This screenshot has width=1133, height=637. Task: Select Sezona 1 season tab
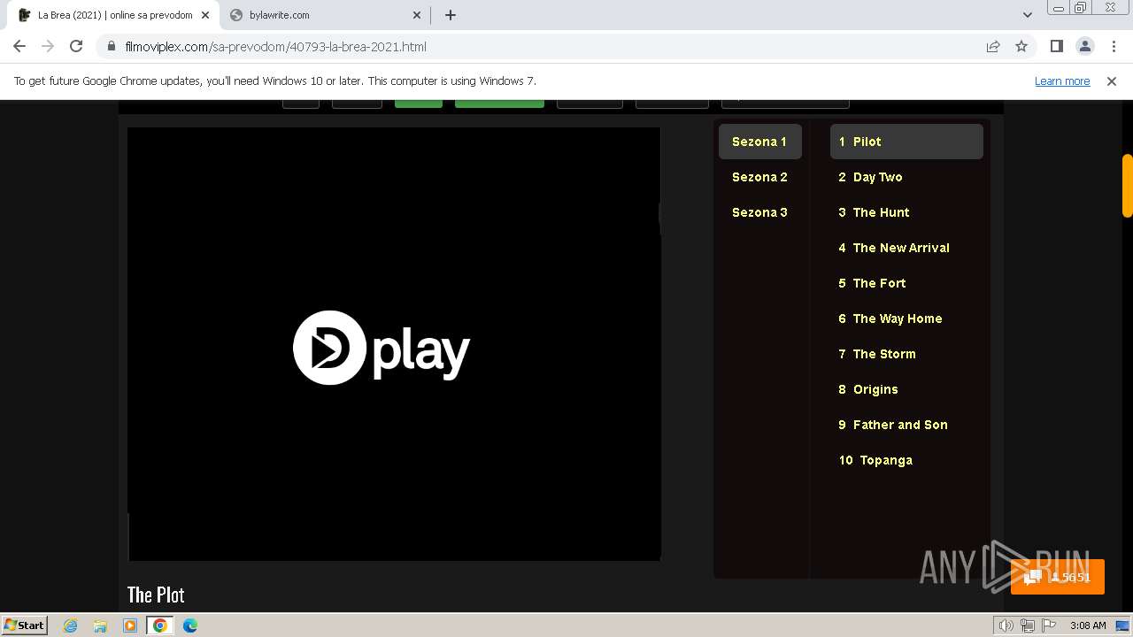tap(759, 142)
